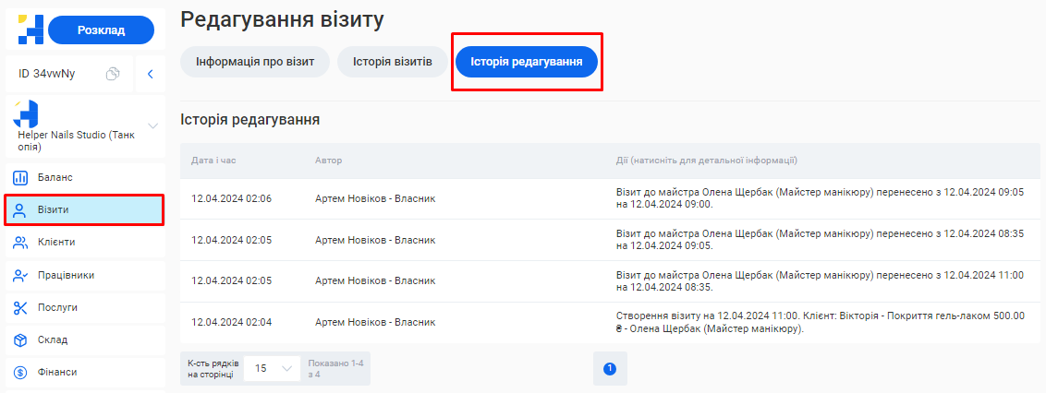Open Клієнти via its people icon
1046x393 pixels.
tap(20, 243)
